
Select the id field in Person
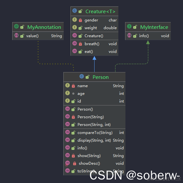pyautogui.click(x=95, y=101)
